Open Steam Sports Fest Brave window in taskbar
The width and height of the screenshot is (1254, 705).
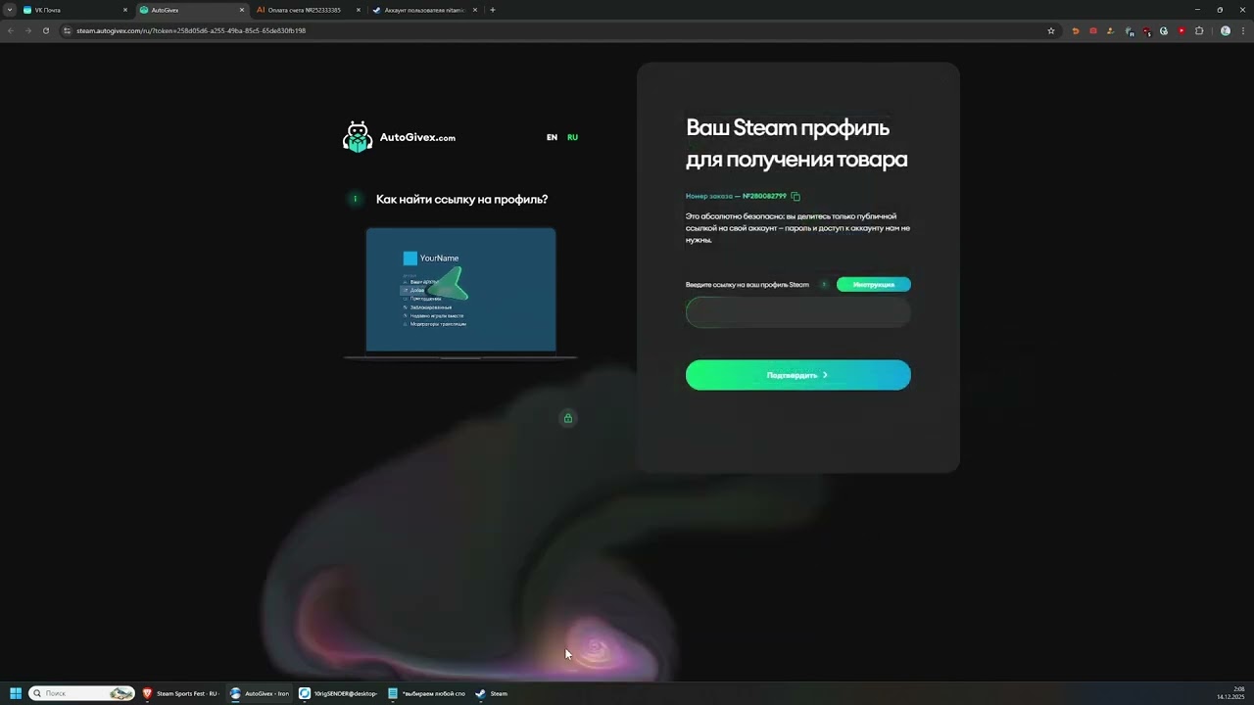181,693
